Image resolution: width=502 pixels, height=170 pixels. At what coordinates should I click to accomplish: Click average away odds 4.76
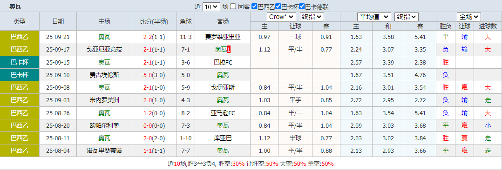point(420,75)
